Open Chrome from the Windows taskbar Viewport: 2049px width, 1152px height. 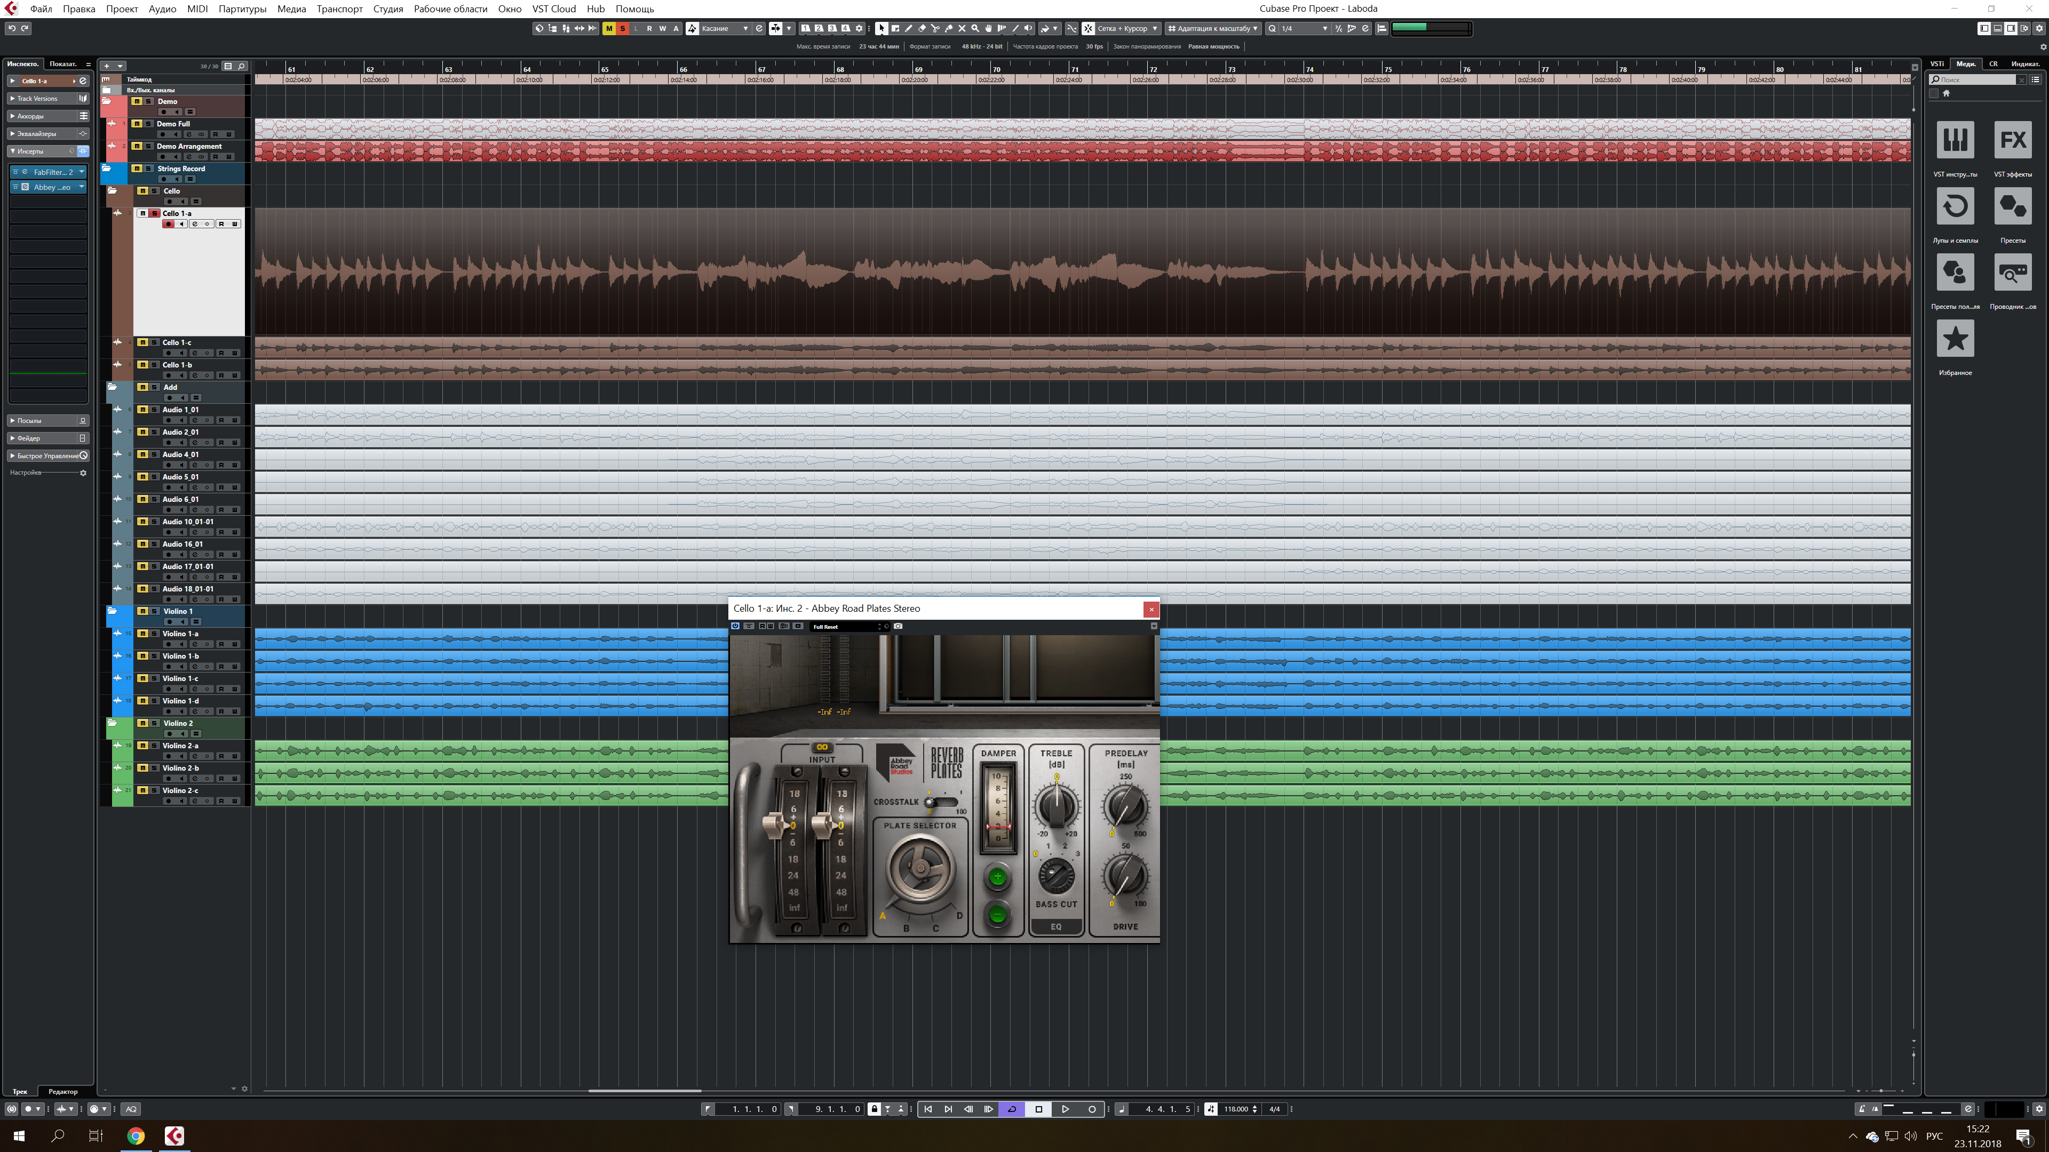tap(136, 1136)
